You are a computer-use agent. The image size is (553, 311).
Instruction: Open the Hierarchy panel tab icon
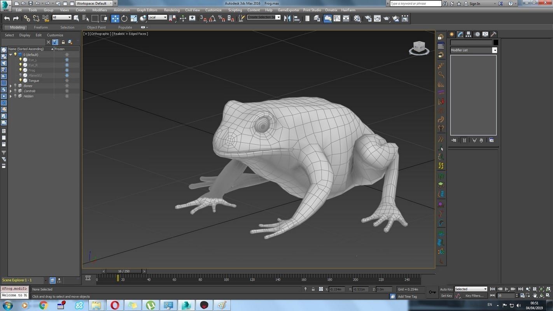pos(468,34)
